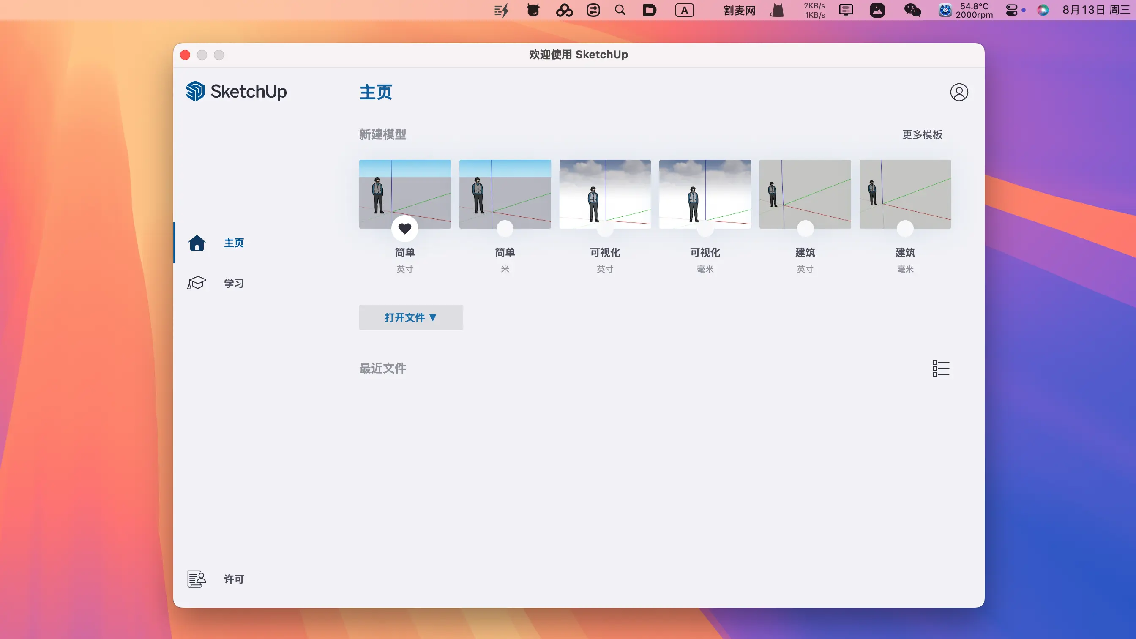
Task: Select the 简单 英寸 template thumbnail
Action: pos(405,194)
